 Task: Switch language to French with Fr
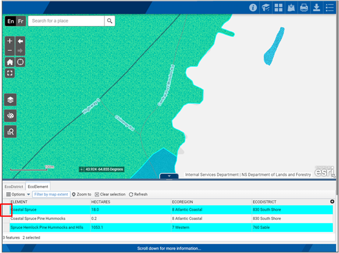coord(21,21)
